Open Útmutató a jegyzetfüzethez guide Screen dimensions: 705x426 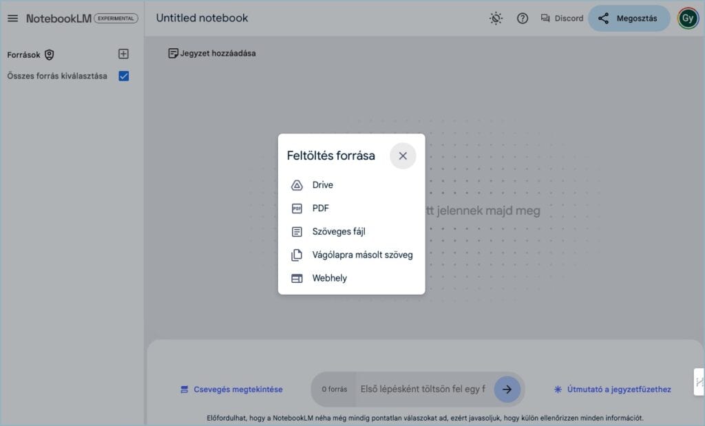point(612,389)
